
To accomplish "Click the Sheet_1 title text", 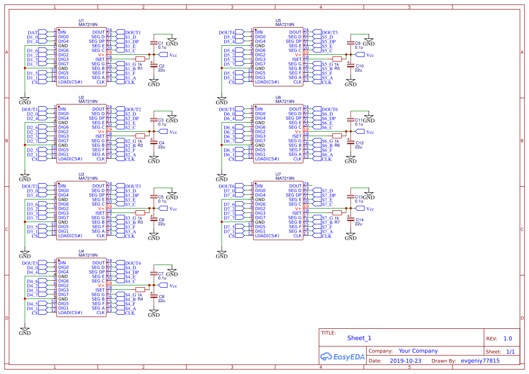I will [359, 338].
